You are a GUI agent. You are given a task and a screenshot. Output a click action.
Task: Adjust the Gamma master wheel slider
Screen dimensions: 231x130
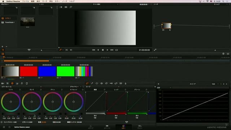[x=32, y=114]
